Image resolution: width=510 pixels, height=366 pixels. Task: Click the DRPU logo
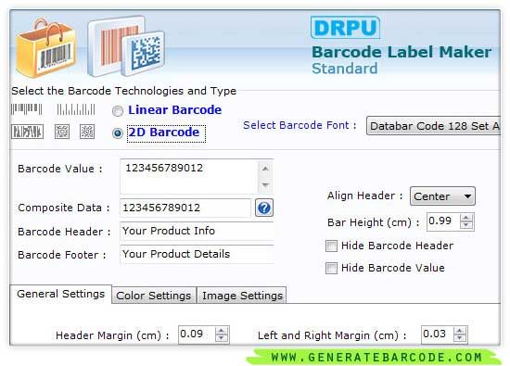pos(345,28)
